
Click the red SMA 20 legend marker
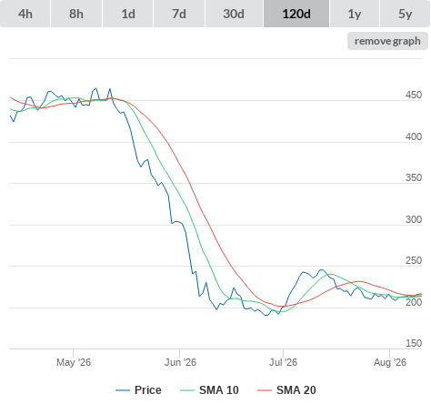265,390
